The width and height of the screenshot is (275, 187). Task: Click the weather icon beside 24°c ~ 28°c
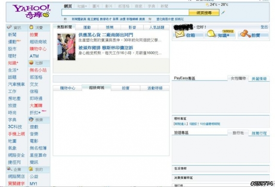[x=208, y=5]
